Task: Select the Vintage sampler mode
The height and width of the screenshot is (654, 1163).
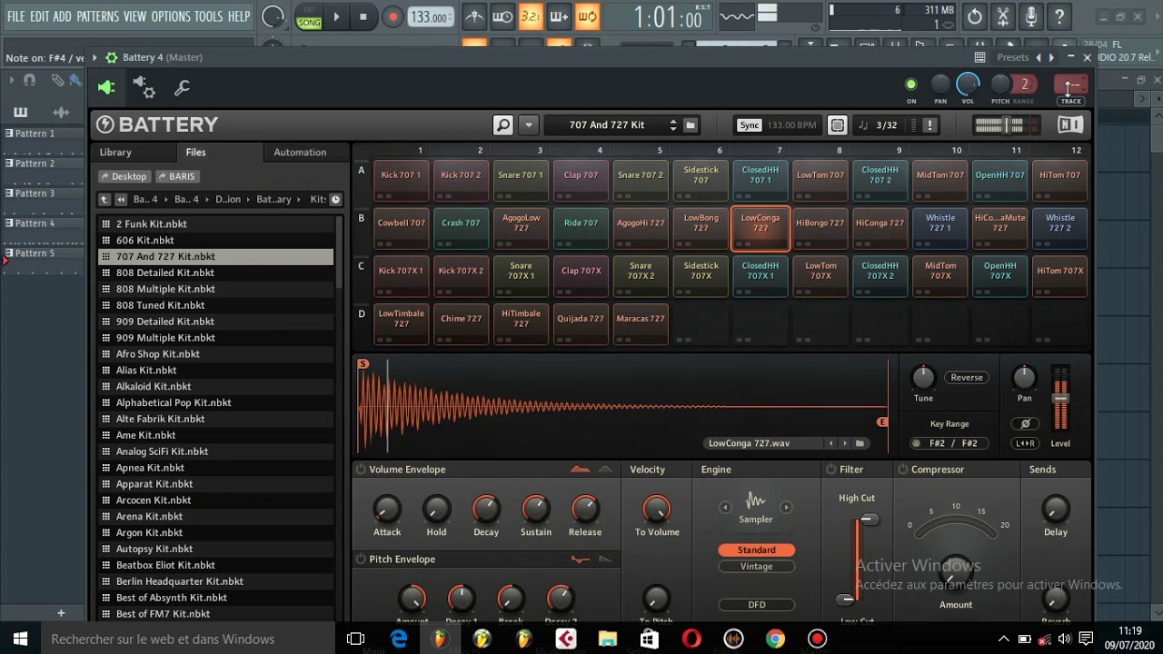Action: (x=756, y=566)
